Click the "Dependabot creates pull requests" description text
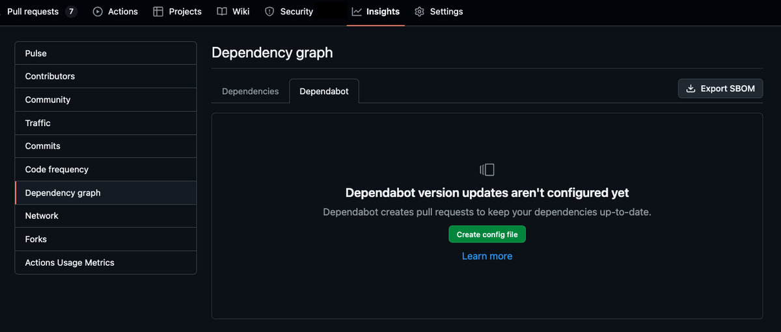Viewport: 781px width, 332px height. [x=487, y=212]
